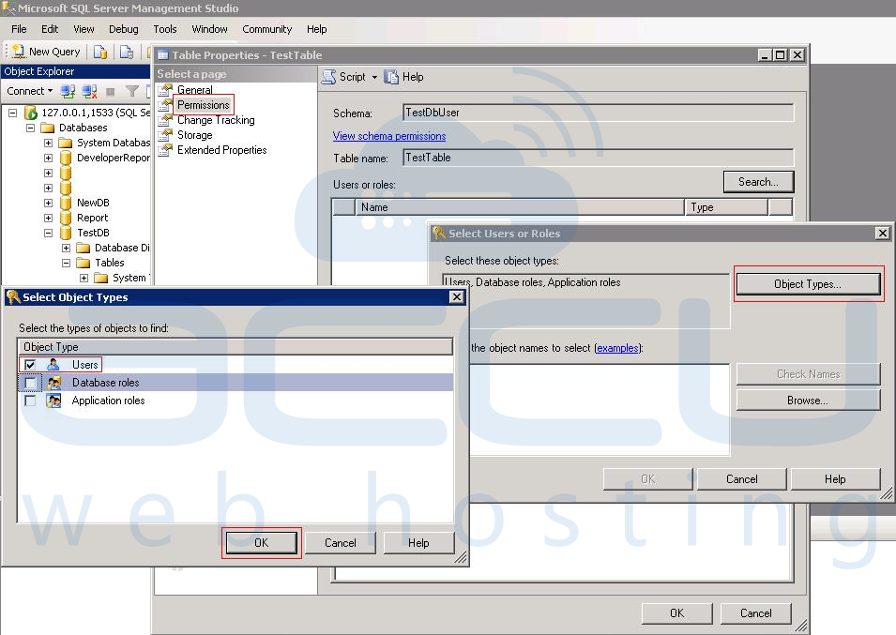896x635 pixels.
Task: Expand the System Tables folder
Action: 84,278
